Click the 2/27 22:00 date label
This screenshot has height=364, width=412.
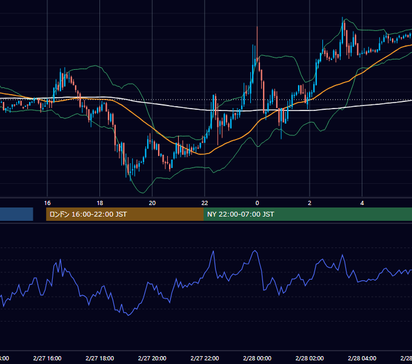point(205,358)
